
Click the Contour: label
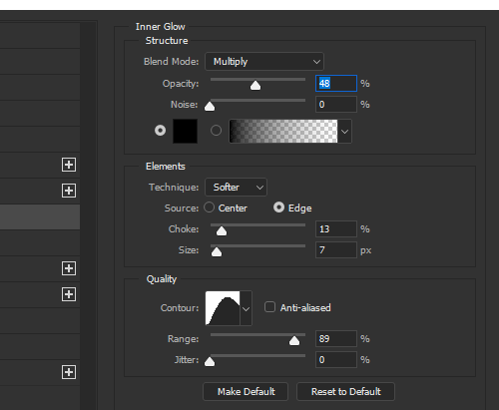tap(180, 308)
